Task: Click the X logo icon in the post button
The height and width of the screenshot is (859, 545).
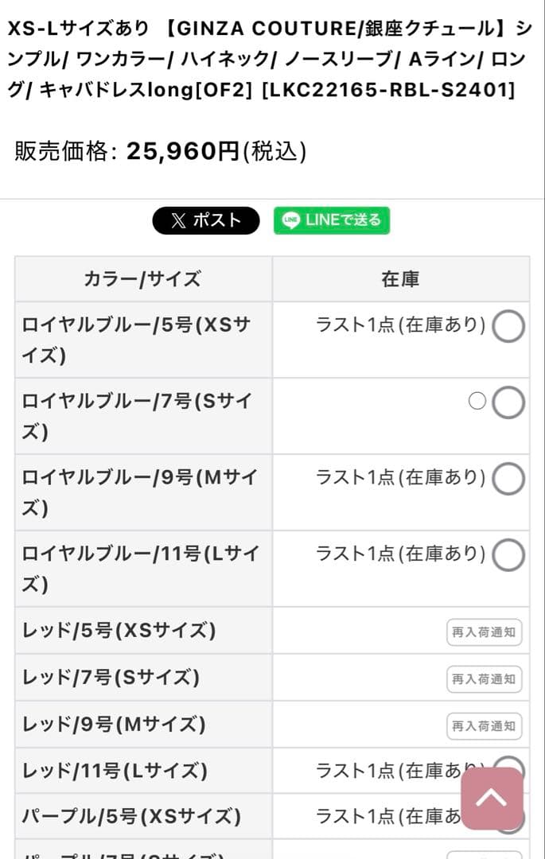Action: [181, 220]
